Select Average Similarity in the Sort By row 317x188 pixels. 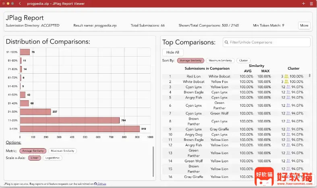click(x=191, y=61)
